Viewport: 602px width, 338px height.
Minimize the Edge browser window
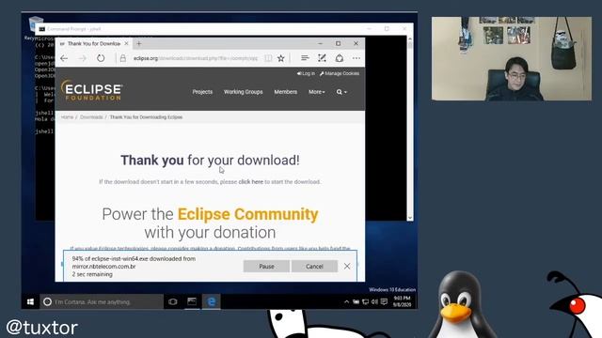320,44
